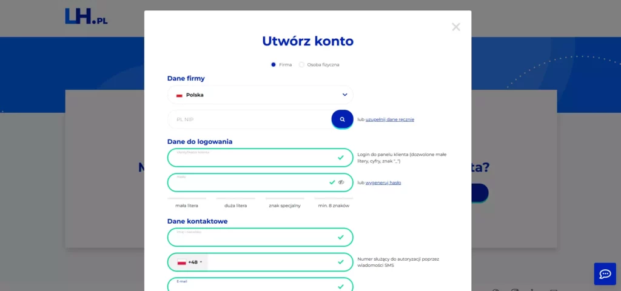Select the Osoba fizyczna radio option
Viewport: 621px width, 291px height.
pyautogui.click(x=301, y=64)
